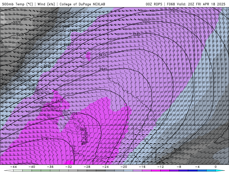Click the 5490 height contour label
This screenshot has height=172, width=229.
point(74,30)
